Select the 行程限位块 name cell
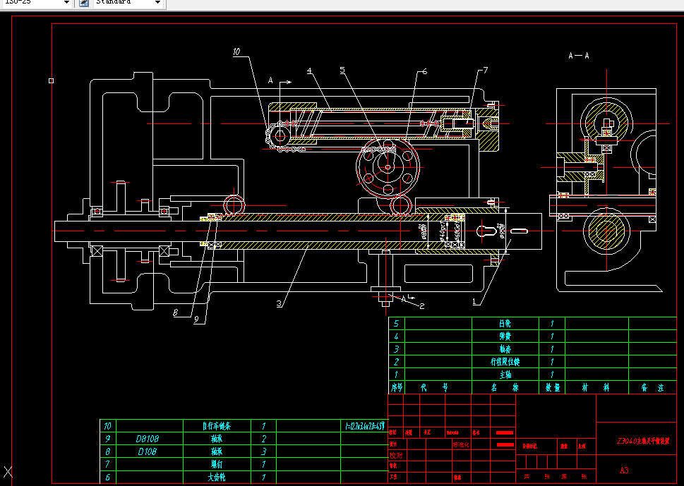This screenshot has height=486, width=684. (x=505, y=362)
